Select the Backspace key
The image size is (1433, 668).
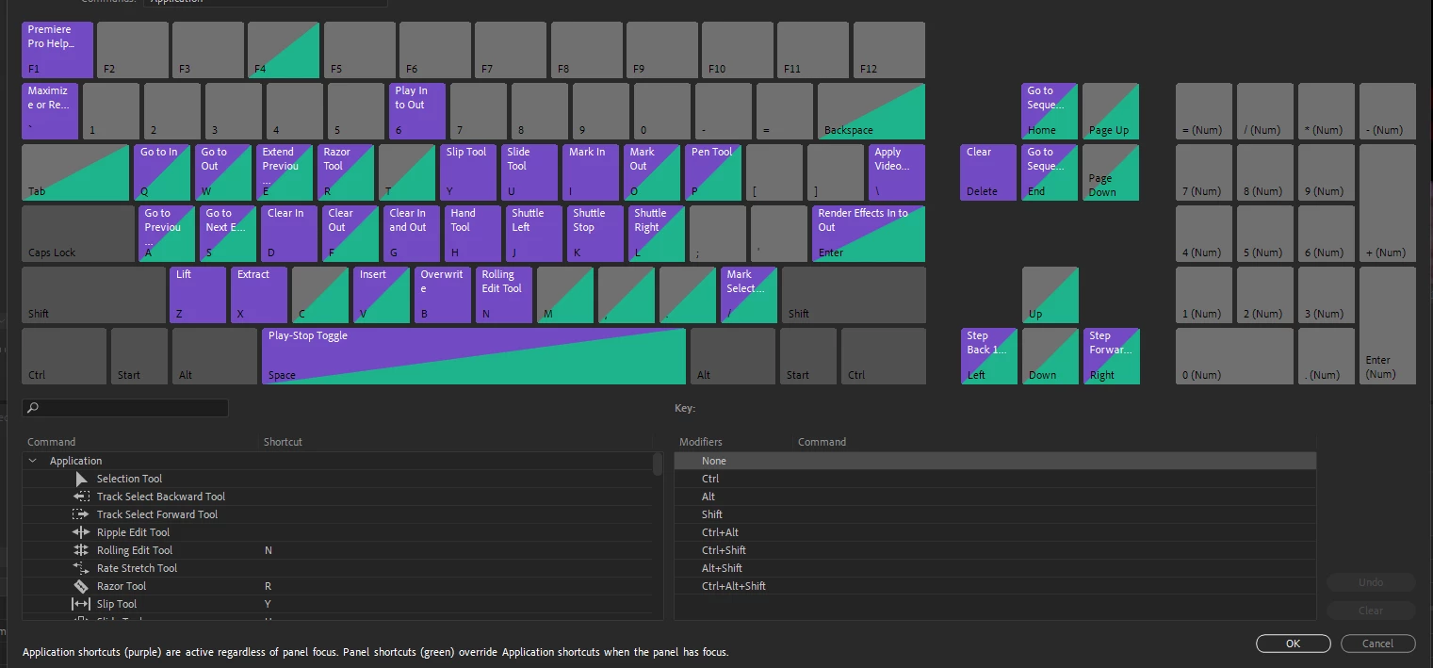click(871, 111)
